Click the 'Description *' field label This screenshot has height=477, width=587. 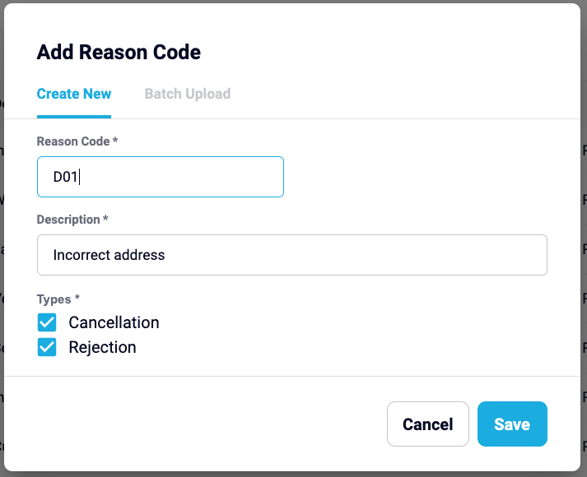click(73, 220)
